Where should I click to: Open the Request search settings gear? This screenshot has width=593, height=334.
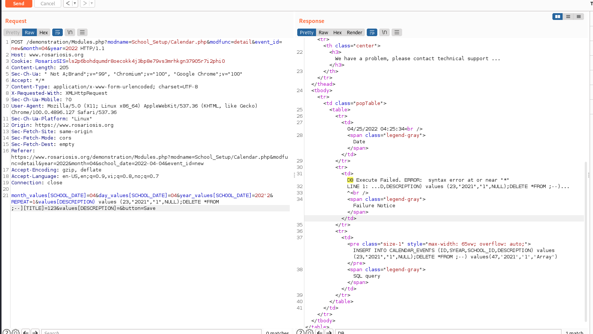coord(16,332)
